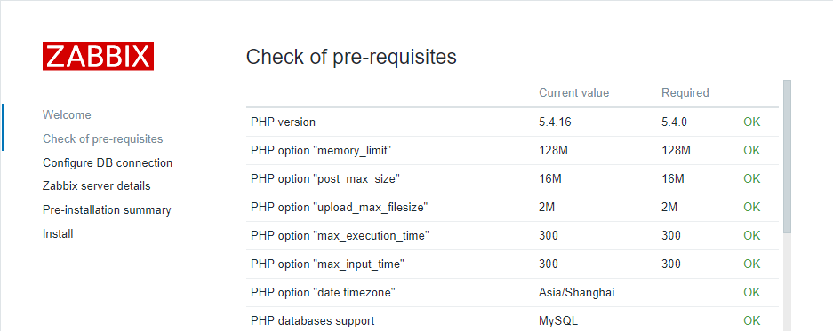Click the ZABBIX logo

click(x=99, y=56)
